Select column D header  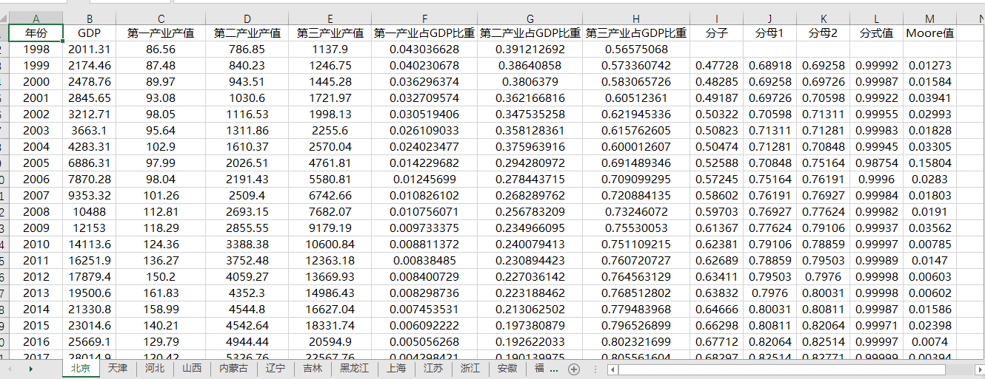click(x=247, y=18)
